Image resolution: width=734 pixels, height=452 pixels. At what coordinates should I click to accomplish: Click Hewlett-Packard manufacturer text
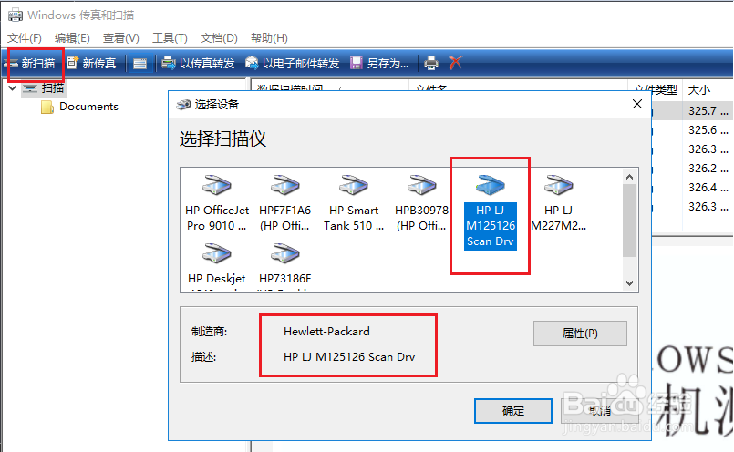326,332
